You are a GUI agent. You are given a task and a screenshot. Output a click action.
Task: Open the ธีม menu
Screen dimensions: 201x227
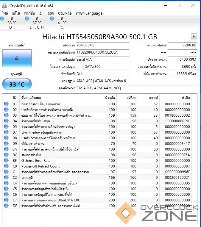[41, 13]
